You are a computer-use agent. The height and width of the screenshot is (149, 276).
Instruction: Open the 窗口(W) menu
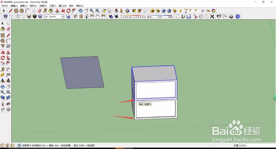coord(62,6)
